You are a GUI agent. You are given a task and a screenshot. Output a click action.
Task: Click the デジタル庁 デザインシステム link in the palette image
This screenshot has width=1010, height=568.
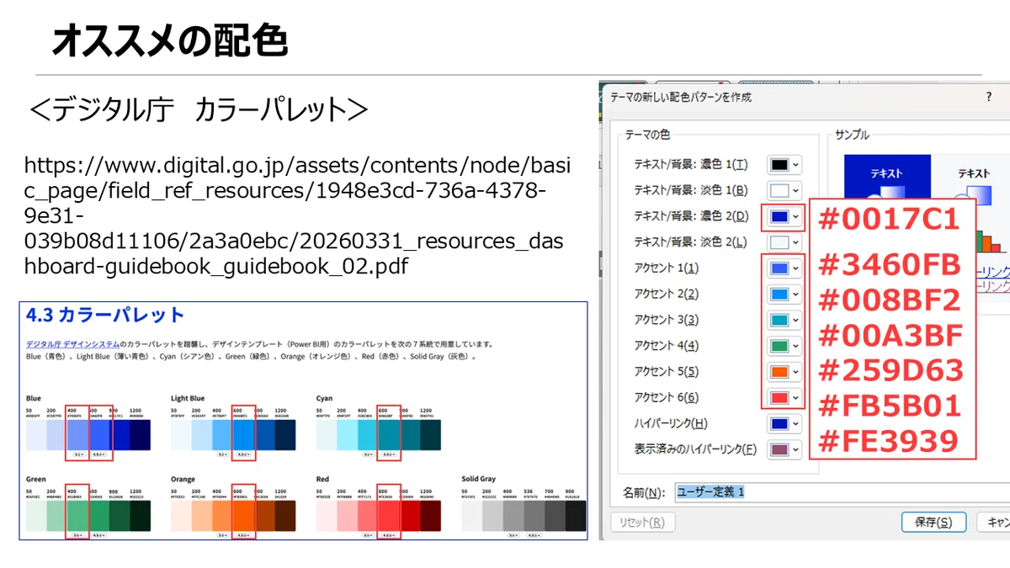[x=71, y=344]
